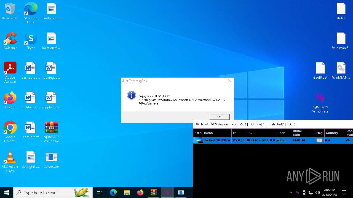This screenshot has height=198, width=353.
Task: Open VLC media player desktop shortcut
Action: click(x=10, y=162)
